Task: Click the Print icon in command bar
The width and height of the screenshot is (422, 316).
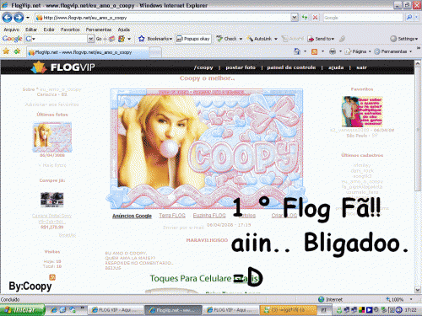Action: pos(333,51)
